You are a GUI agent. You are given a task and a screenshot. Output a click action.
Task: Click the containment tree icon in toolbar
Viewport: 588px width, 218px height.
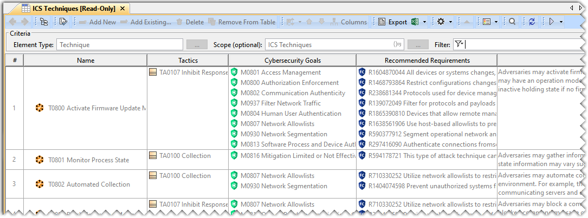[44, 22]
